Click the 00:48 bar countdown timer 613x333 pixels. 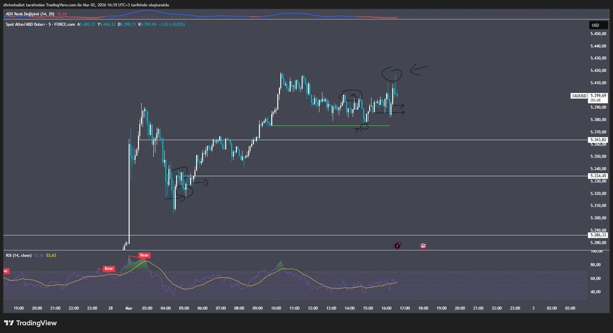595,100
